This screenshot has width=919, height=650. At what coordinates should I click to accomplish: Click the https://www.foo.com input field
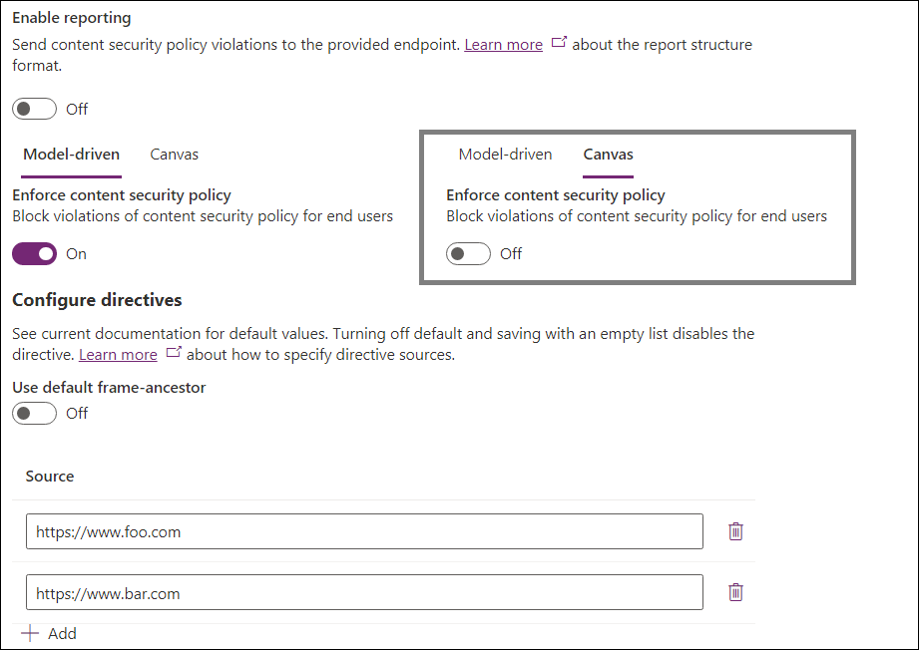pyautogui.click(x=364, y=531)
